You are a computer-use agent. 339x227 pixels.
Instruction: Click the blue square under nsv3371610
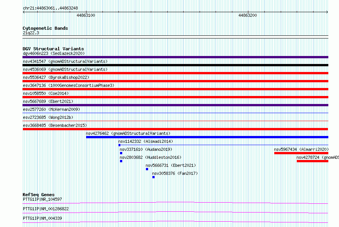coord(121,153)
